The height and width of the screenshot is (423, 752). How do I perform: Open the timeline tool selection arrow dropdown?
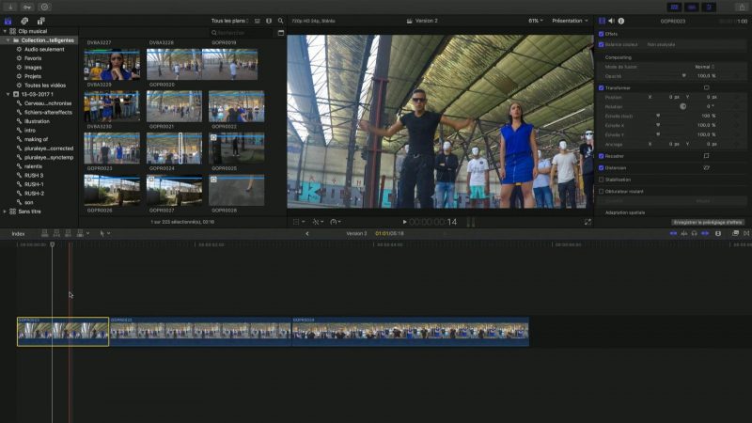(x=104, y=233)
